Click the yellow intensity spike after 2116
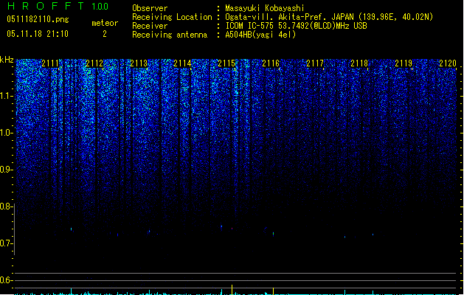 tap(273, 291)
